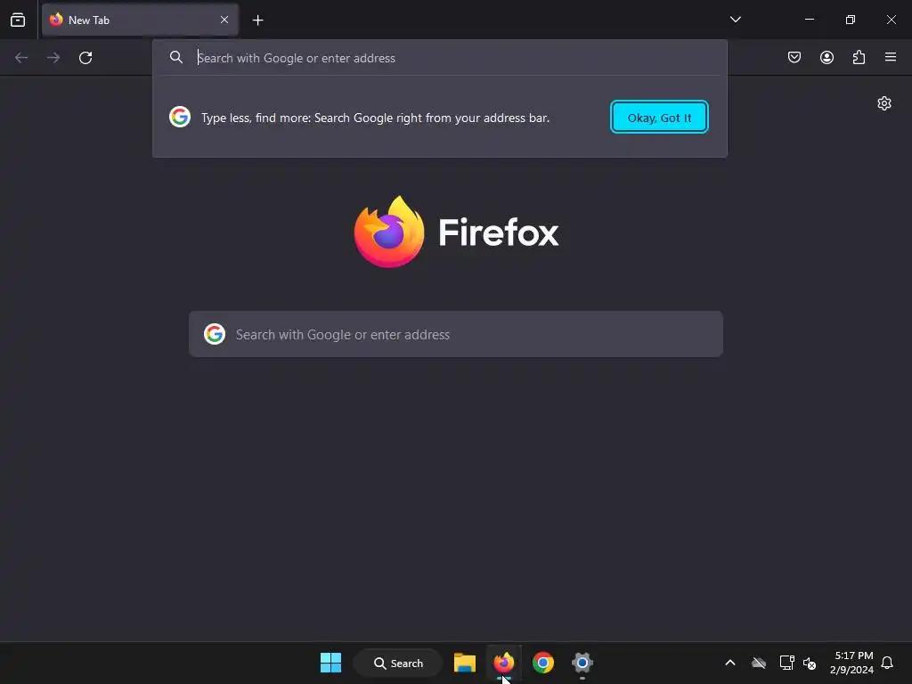Select the New Tab tab
Image resolution: width=912 pixels, height=684 pixels.
(140, 20)
